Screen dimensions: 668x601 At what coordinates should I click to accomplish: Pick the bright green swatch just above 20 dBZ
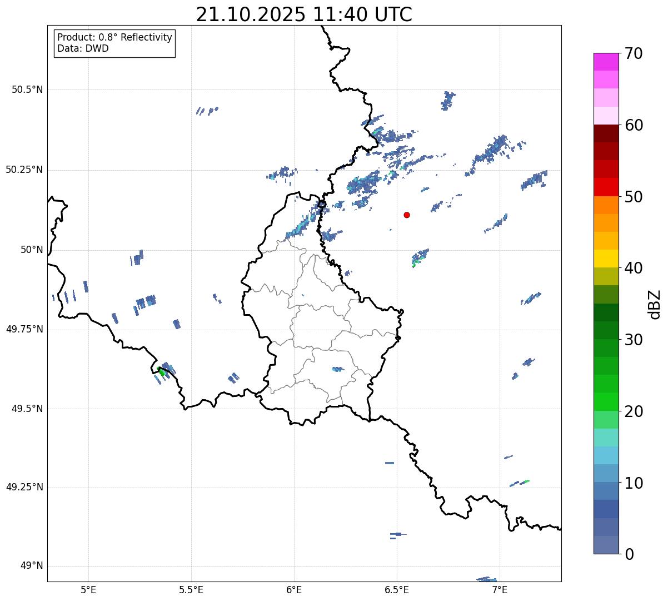click(x=606, y=401)
